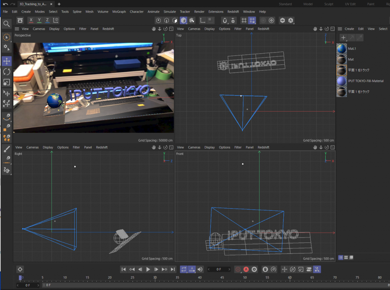Open Display dropdown in Top viewport
The image size is (390, 290).
[x=209, y=29]
